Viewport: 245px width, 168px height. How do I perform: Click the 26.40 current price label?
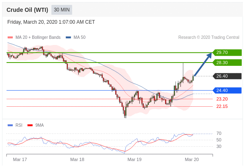(x=227, y=76)
